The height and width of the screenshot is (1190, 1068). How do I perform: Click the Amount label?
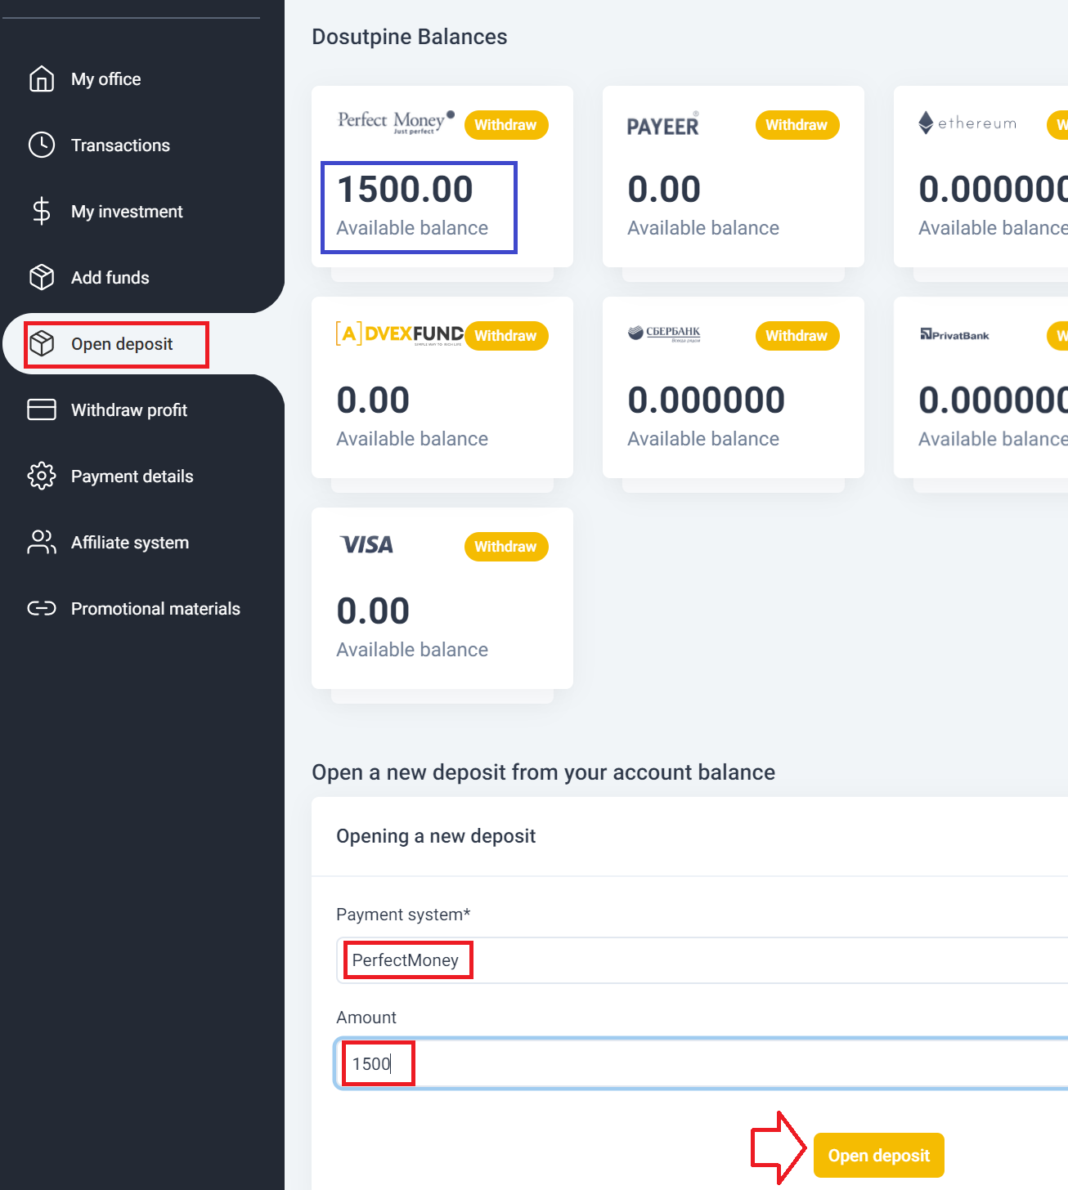(x=366, y=1018)
